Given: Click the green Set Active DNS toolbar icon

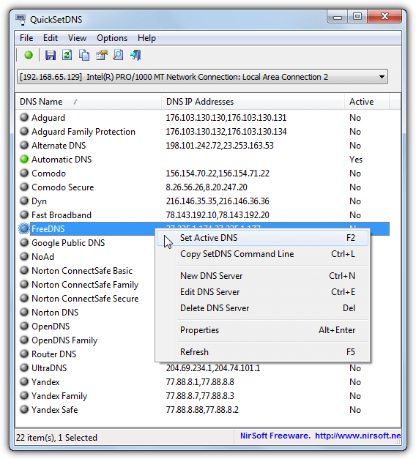Looking at the screenshot, I should click(29, 55).
